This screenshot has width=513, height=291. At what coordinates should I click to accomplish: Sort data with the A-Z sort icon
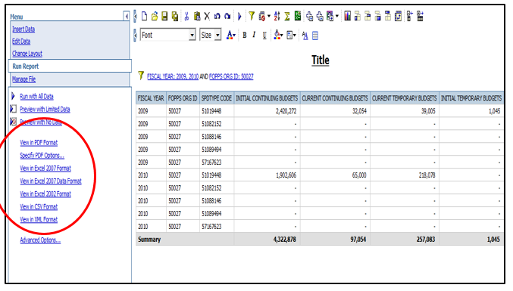[x=277, y=16]
